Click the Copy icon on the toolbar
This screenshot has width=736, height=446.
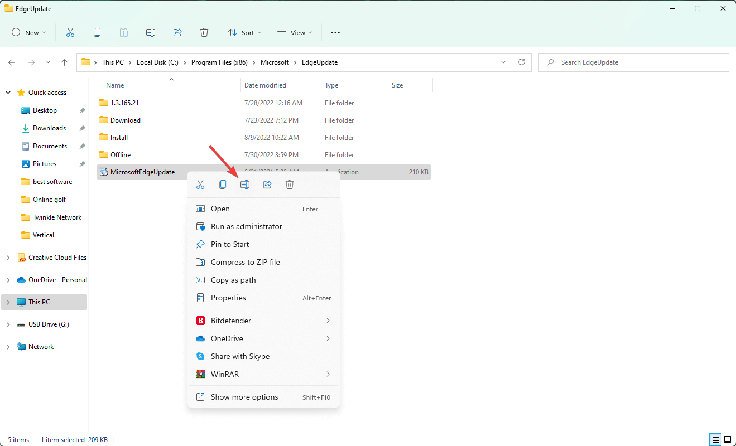[97, 32]
